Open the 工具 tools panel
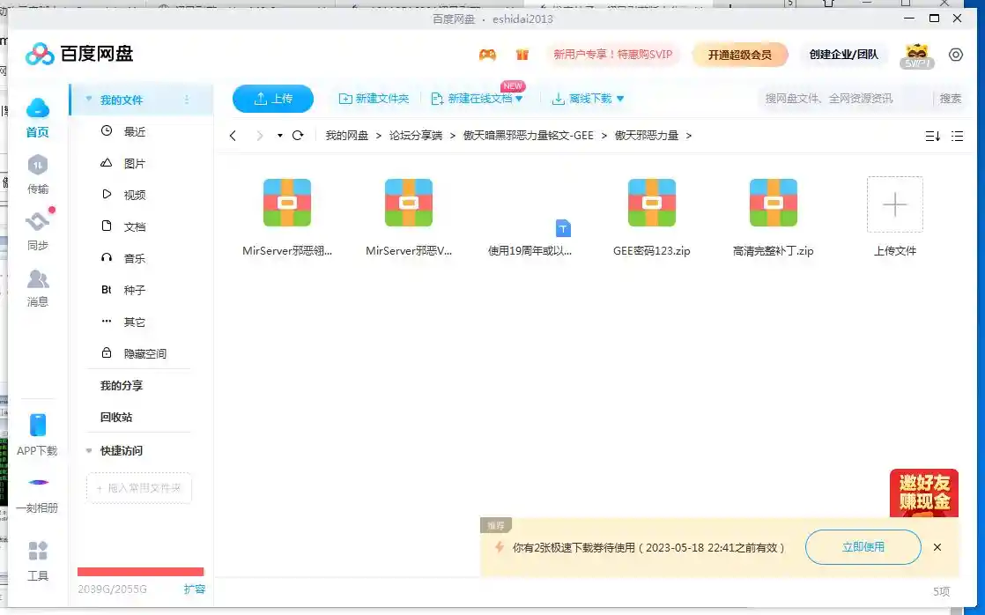The image size is (985, 615). click(37, 561)
